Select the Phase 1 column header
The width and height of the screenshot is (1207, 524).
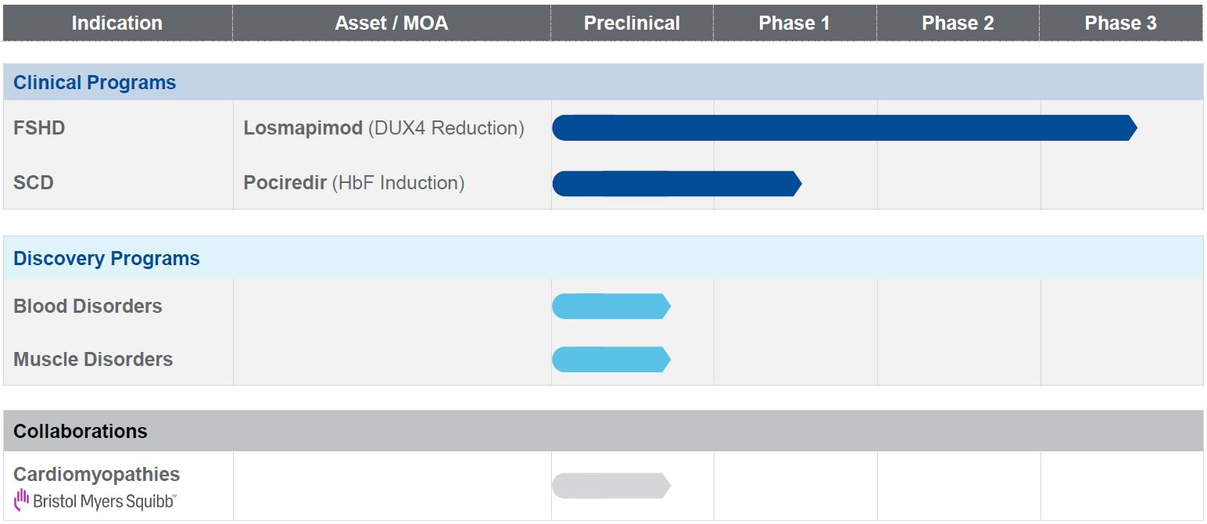point(794,23)
